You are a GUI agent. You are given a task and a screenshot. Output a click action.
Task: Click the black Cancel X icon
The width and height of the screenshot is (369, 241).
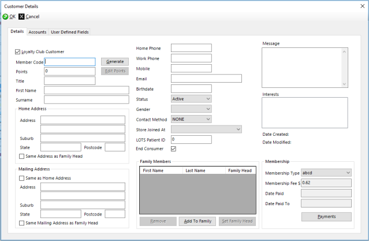coord(22,17)
